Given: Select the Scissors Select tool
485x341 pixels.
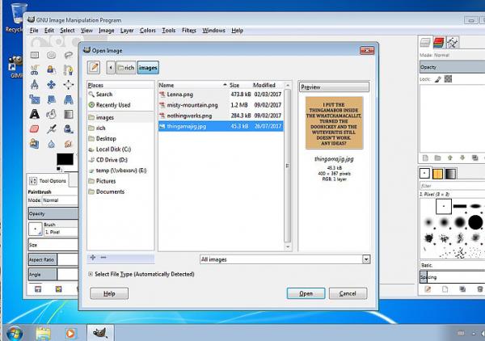Looking at the screenshot, I should tap(35, 69).
